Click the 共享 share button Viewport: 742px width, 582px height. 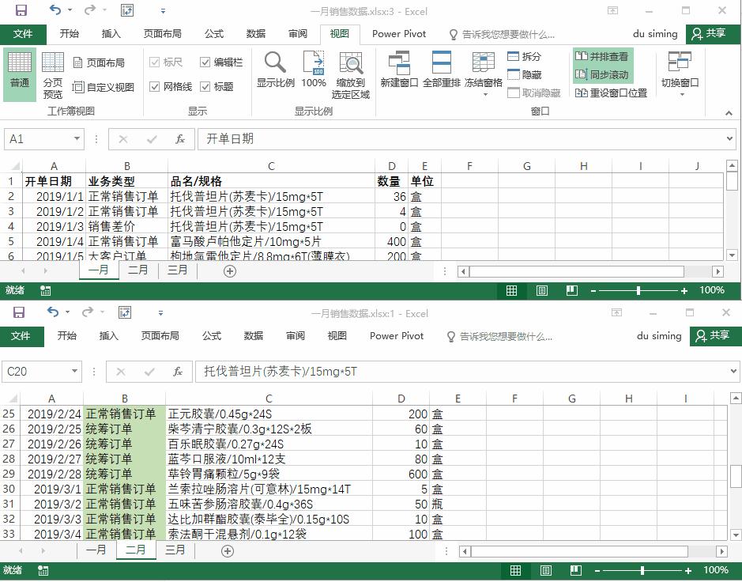coord(714,34)
